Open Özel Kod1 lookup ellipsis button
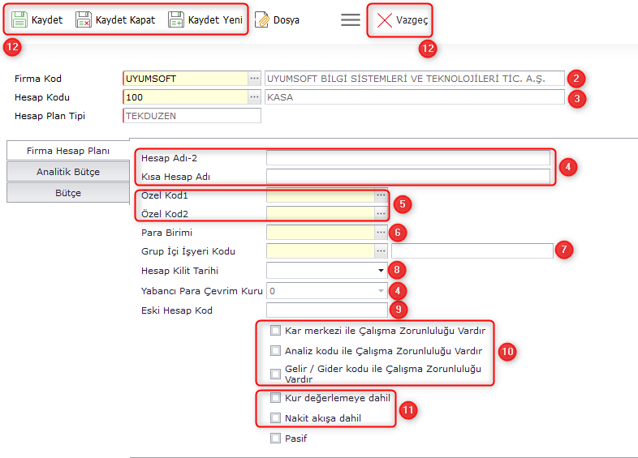The width and height of the screenshot is (638, 458). coord(381,195)
